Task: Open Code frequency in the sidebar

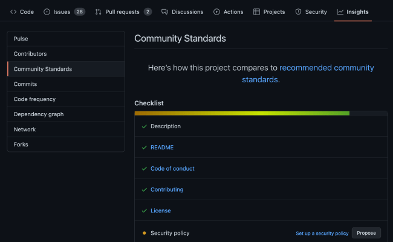Action: [x=66, y=99]
